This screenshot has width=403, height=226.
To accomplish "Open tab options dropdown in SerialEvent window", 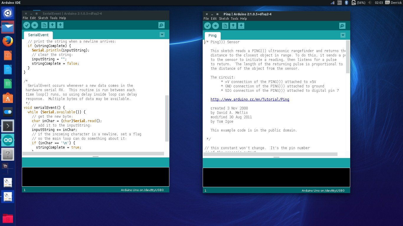I will pos(162,35).
